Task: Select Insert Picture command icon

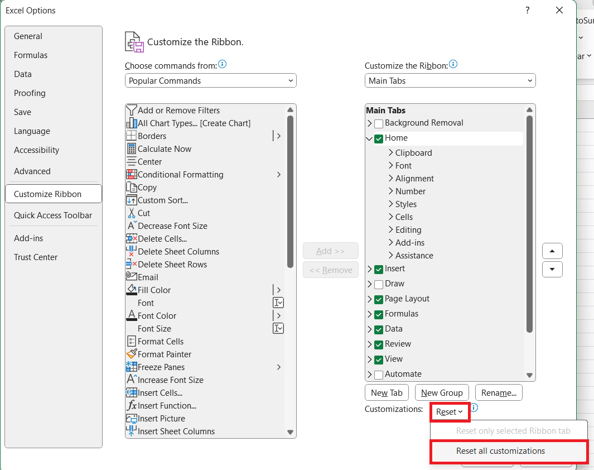Action: tap(132, 419)
